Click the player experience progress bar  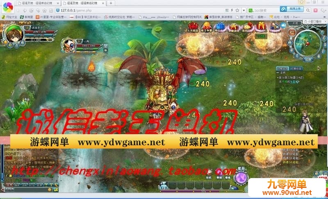click(38, 39)
